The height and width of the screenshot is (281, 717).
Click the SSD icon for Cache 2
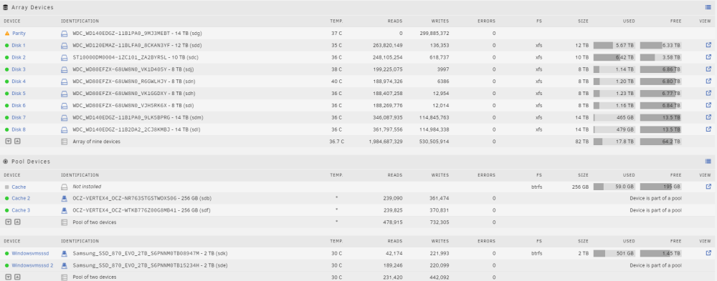tap(65, 199)
